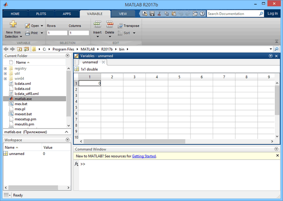This screenshot has width=283, height=201.
Task: Select matlab.exe in the file list
Action: (x=21, y=99)
